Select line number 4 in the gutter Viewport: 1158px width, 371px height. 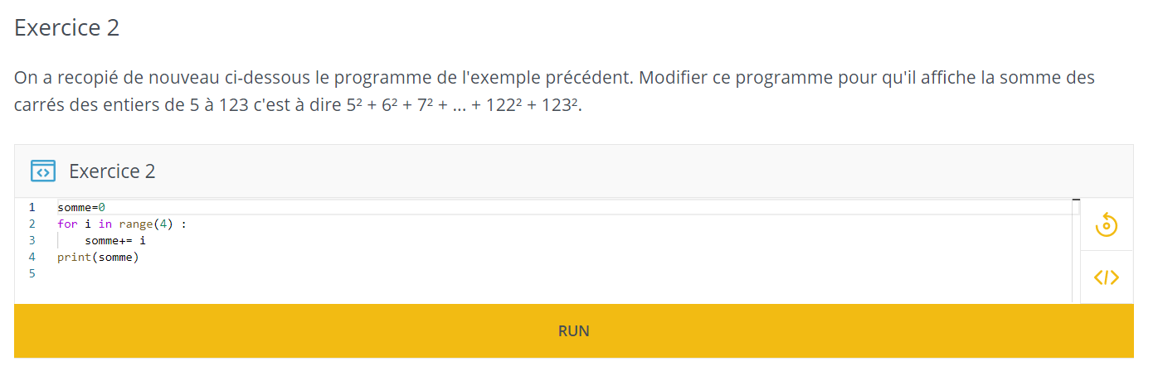pyautogui.click(x=32, y=257)
